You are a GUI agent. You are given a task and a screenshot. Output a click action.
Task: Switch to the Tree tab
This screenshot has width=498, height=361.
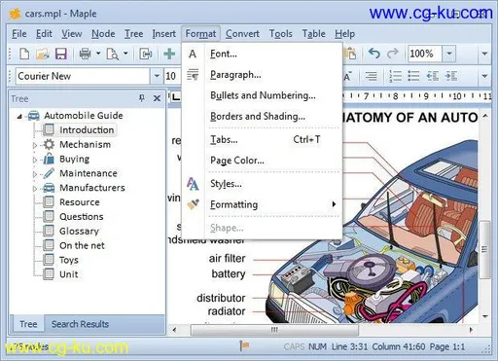[x=28, y=324]
